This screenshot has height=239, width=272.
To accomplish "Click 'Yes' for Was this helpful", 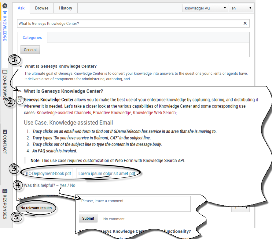I will [x=63, y=185].
